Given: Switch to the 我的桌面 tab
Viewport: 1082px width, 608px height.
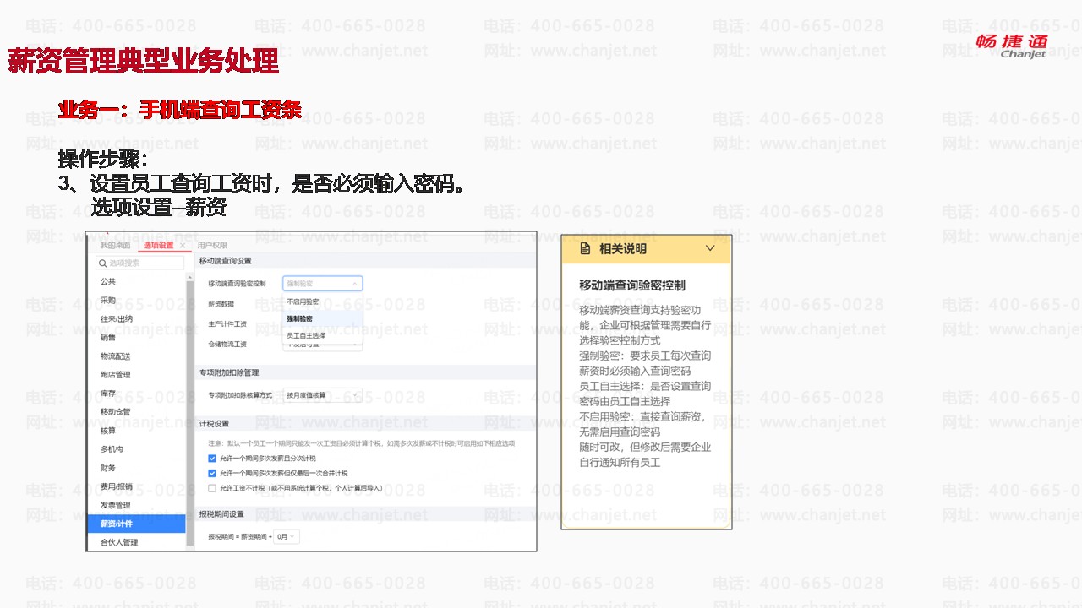Looking at the screenshot, I should 115,246.
